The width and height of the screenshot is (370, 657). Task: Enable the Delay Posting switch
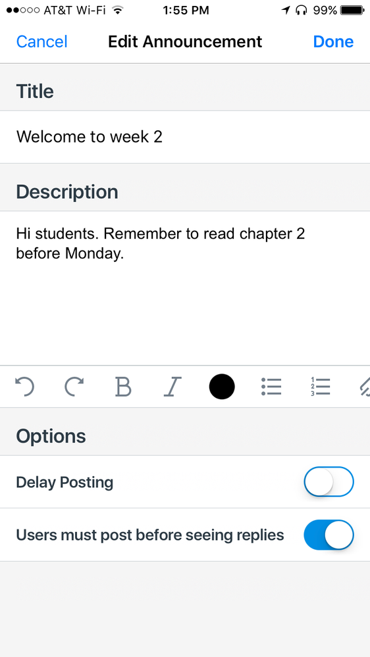(329, 482)
